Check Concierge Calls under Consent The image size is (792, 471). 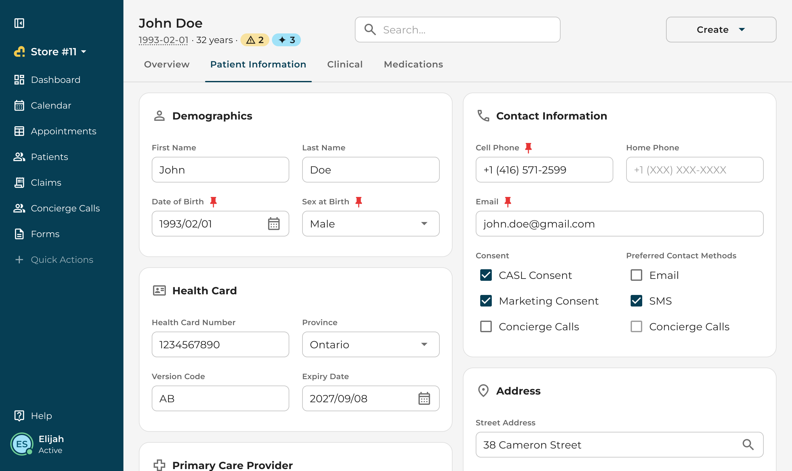pos(486,326)
